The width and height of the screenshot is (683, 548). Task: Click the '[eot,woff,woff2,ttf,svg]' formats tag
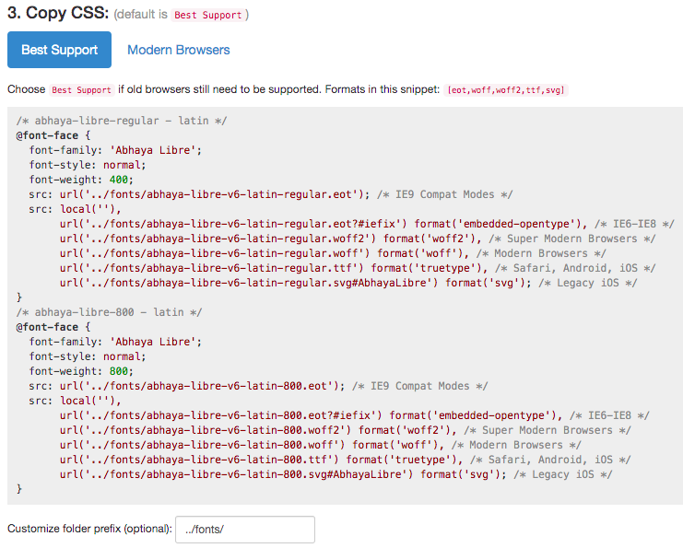pyautogui.click(x=506, y=90)
